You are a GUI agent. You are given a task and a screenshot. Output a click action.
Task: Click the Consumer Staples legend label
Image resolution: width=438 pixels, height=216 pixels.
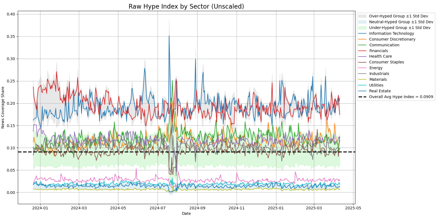point(386,62)
